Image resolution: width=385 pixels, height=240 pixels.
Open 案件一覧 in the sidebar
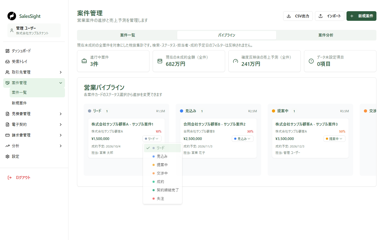(37, 93)
